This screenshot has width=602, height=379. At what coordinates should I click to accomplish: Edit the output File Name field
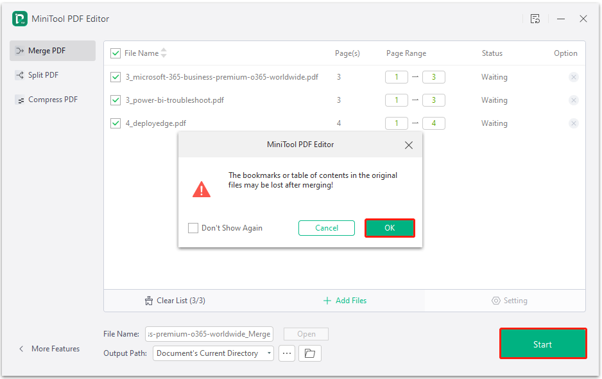(x=209, y=334)
